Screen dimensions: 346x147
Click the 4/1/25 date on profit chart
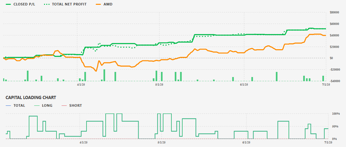[81, 84]
